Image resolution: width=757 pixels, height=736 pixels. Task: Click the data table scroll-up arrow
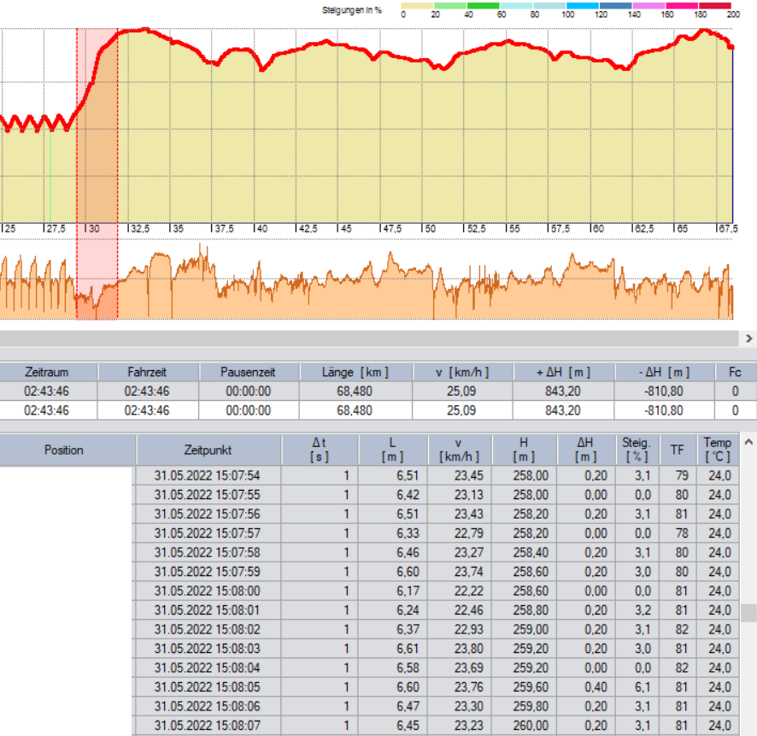pyautogui.click(x=748, y=443)
